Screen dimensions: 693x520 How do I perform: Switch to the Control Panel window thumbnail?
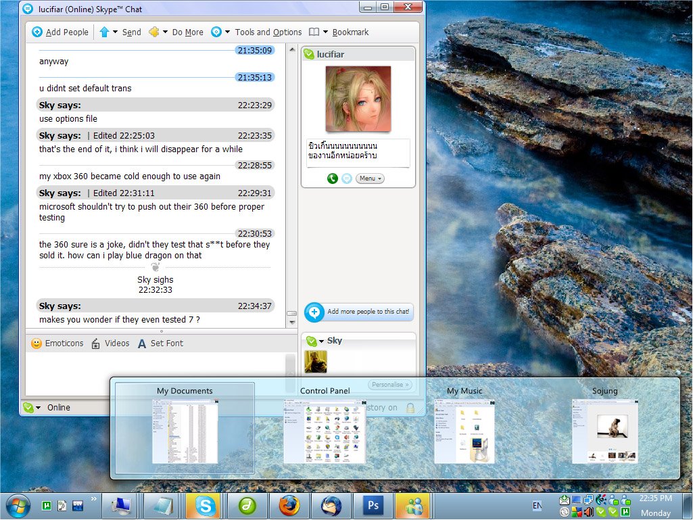coord(325,431)
